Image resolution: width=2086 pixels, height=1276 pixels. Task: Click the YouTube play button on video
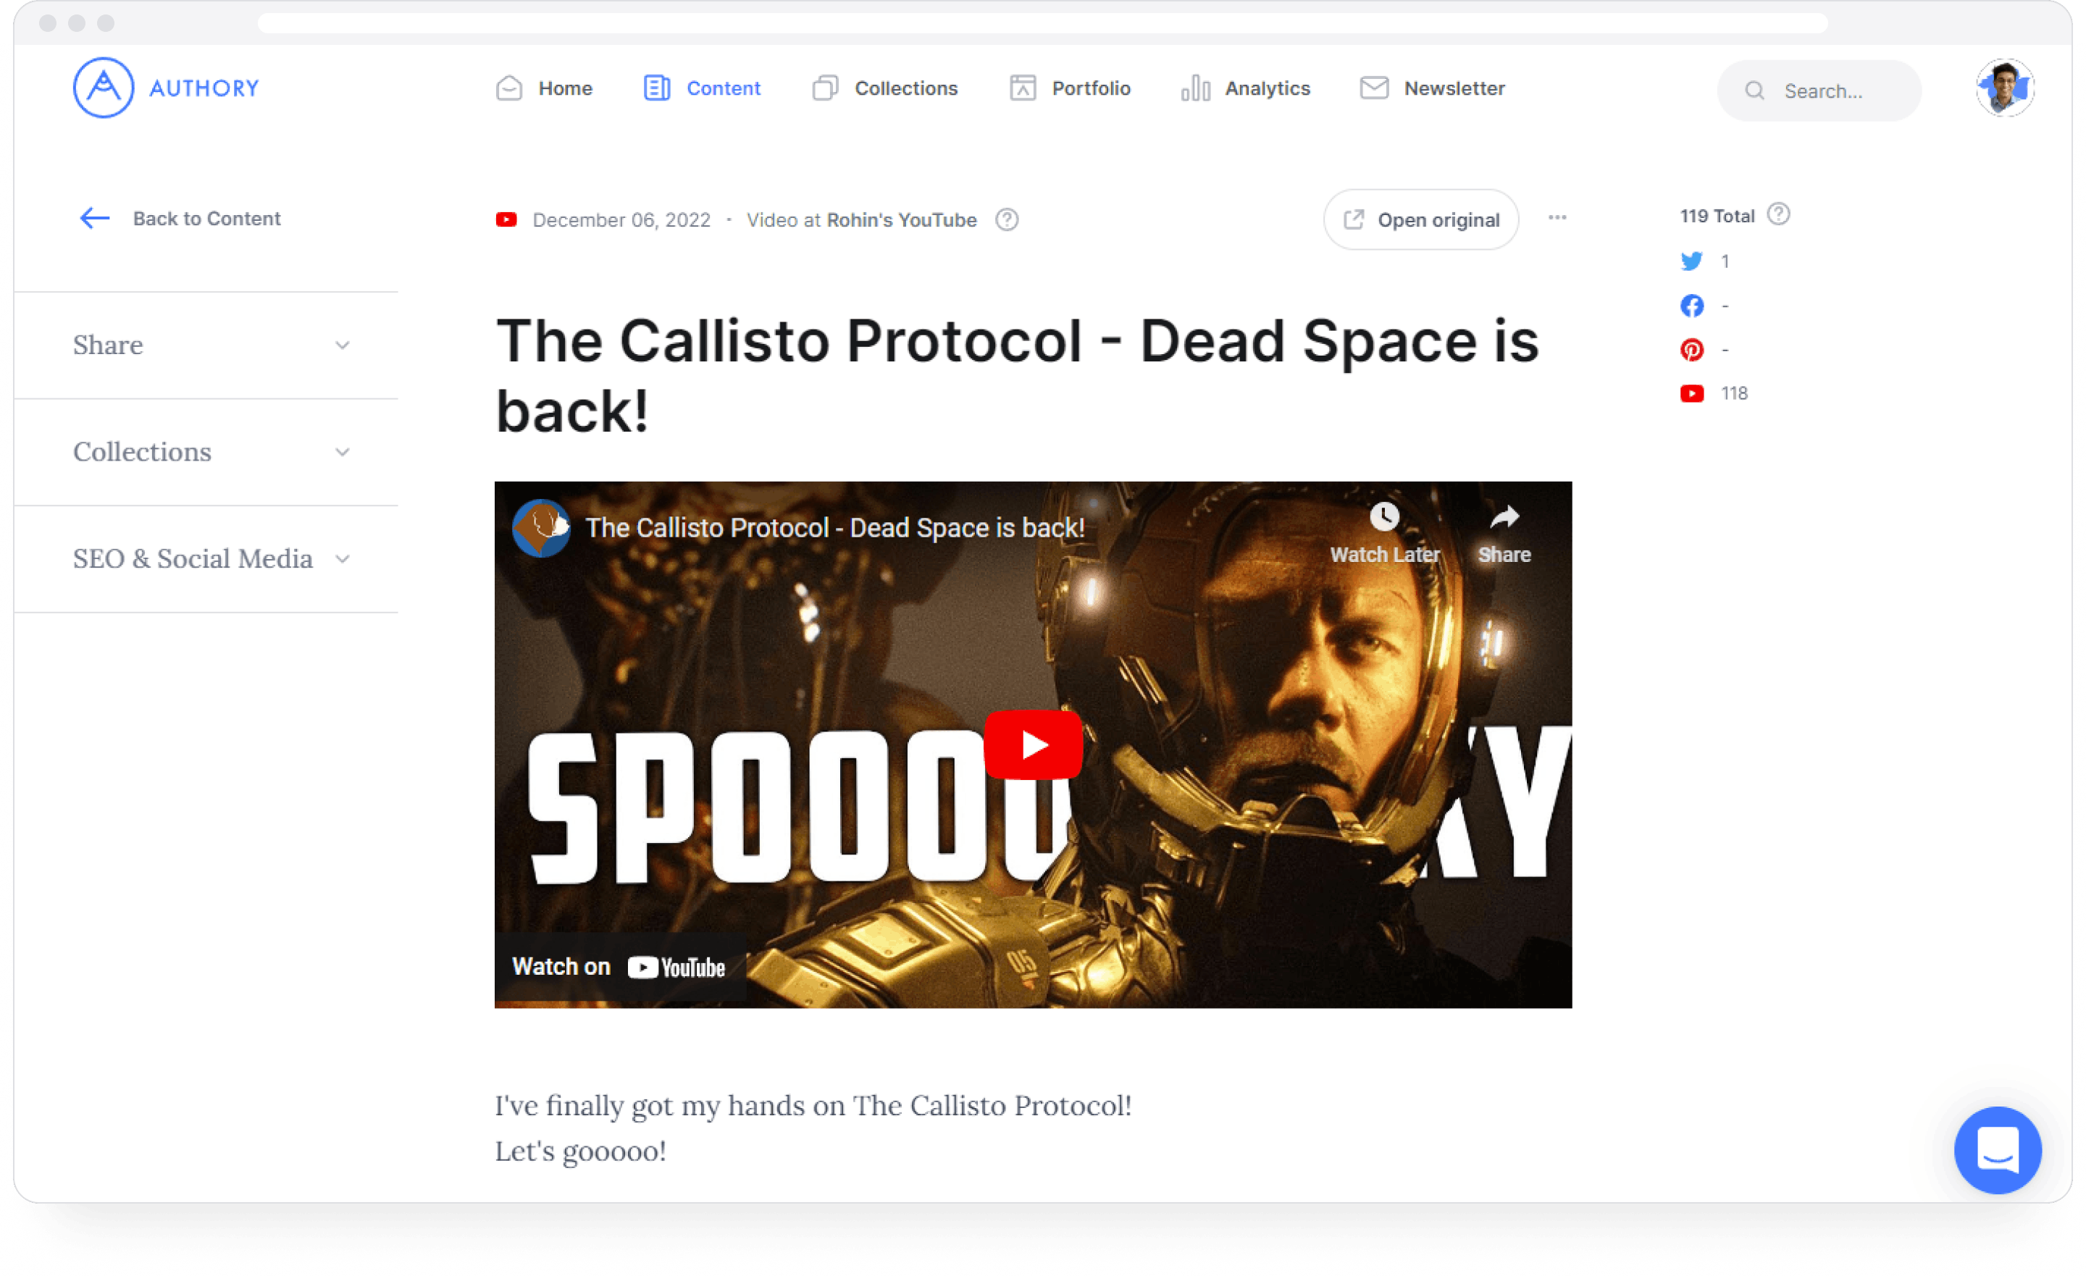pos(1036,744)
